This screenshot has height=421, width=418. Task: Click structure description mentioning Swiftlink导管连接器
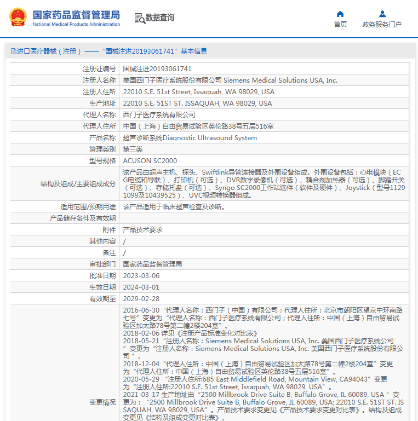[264, 184]
